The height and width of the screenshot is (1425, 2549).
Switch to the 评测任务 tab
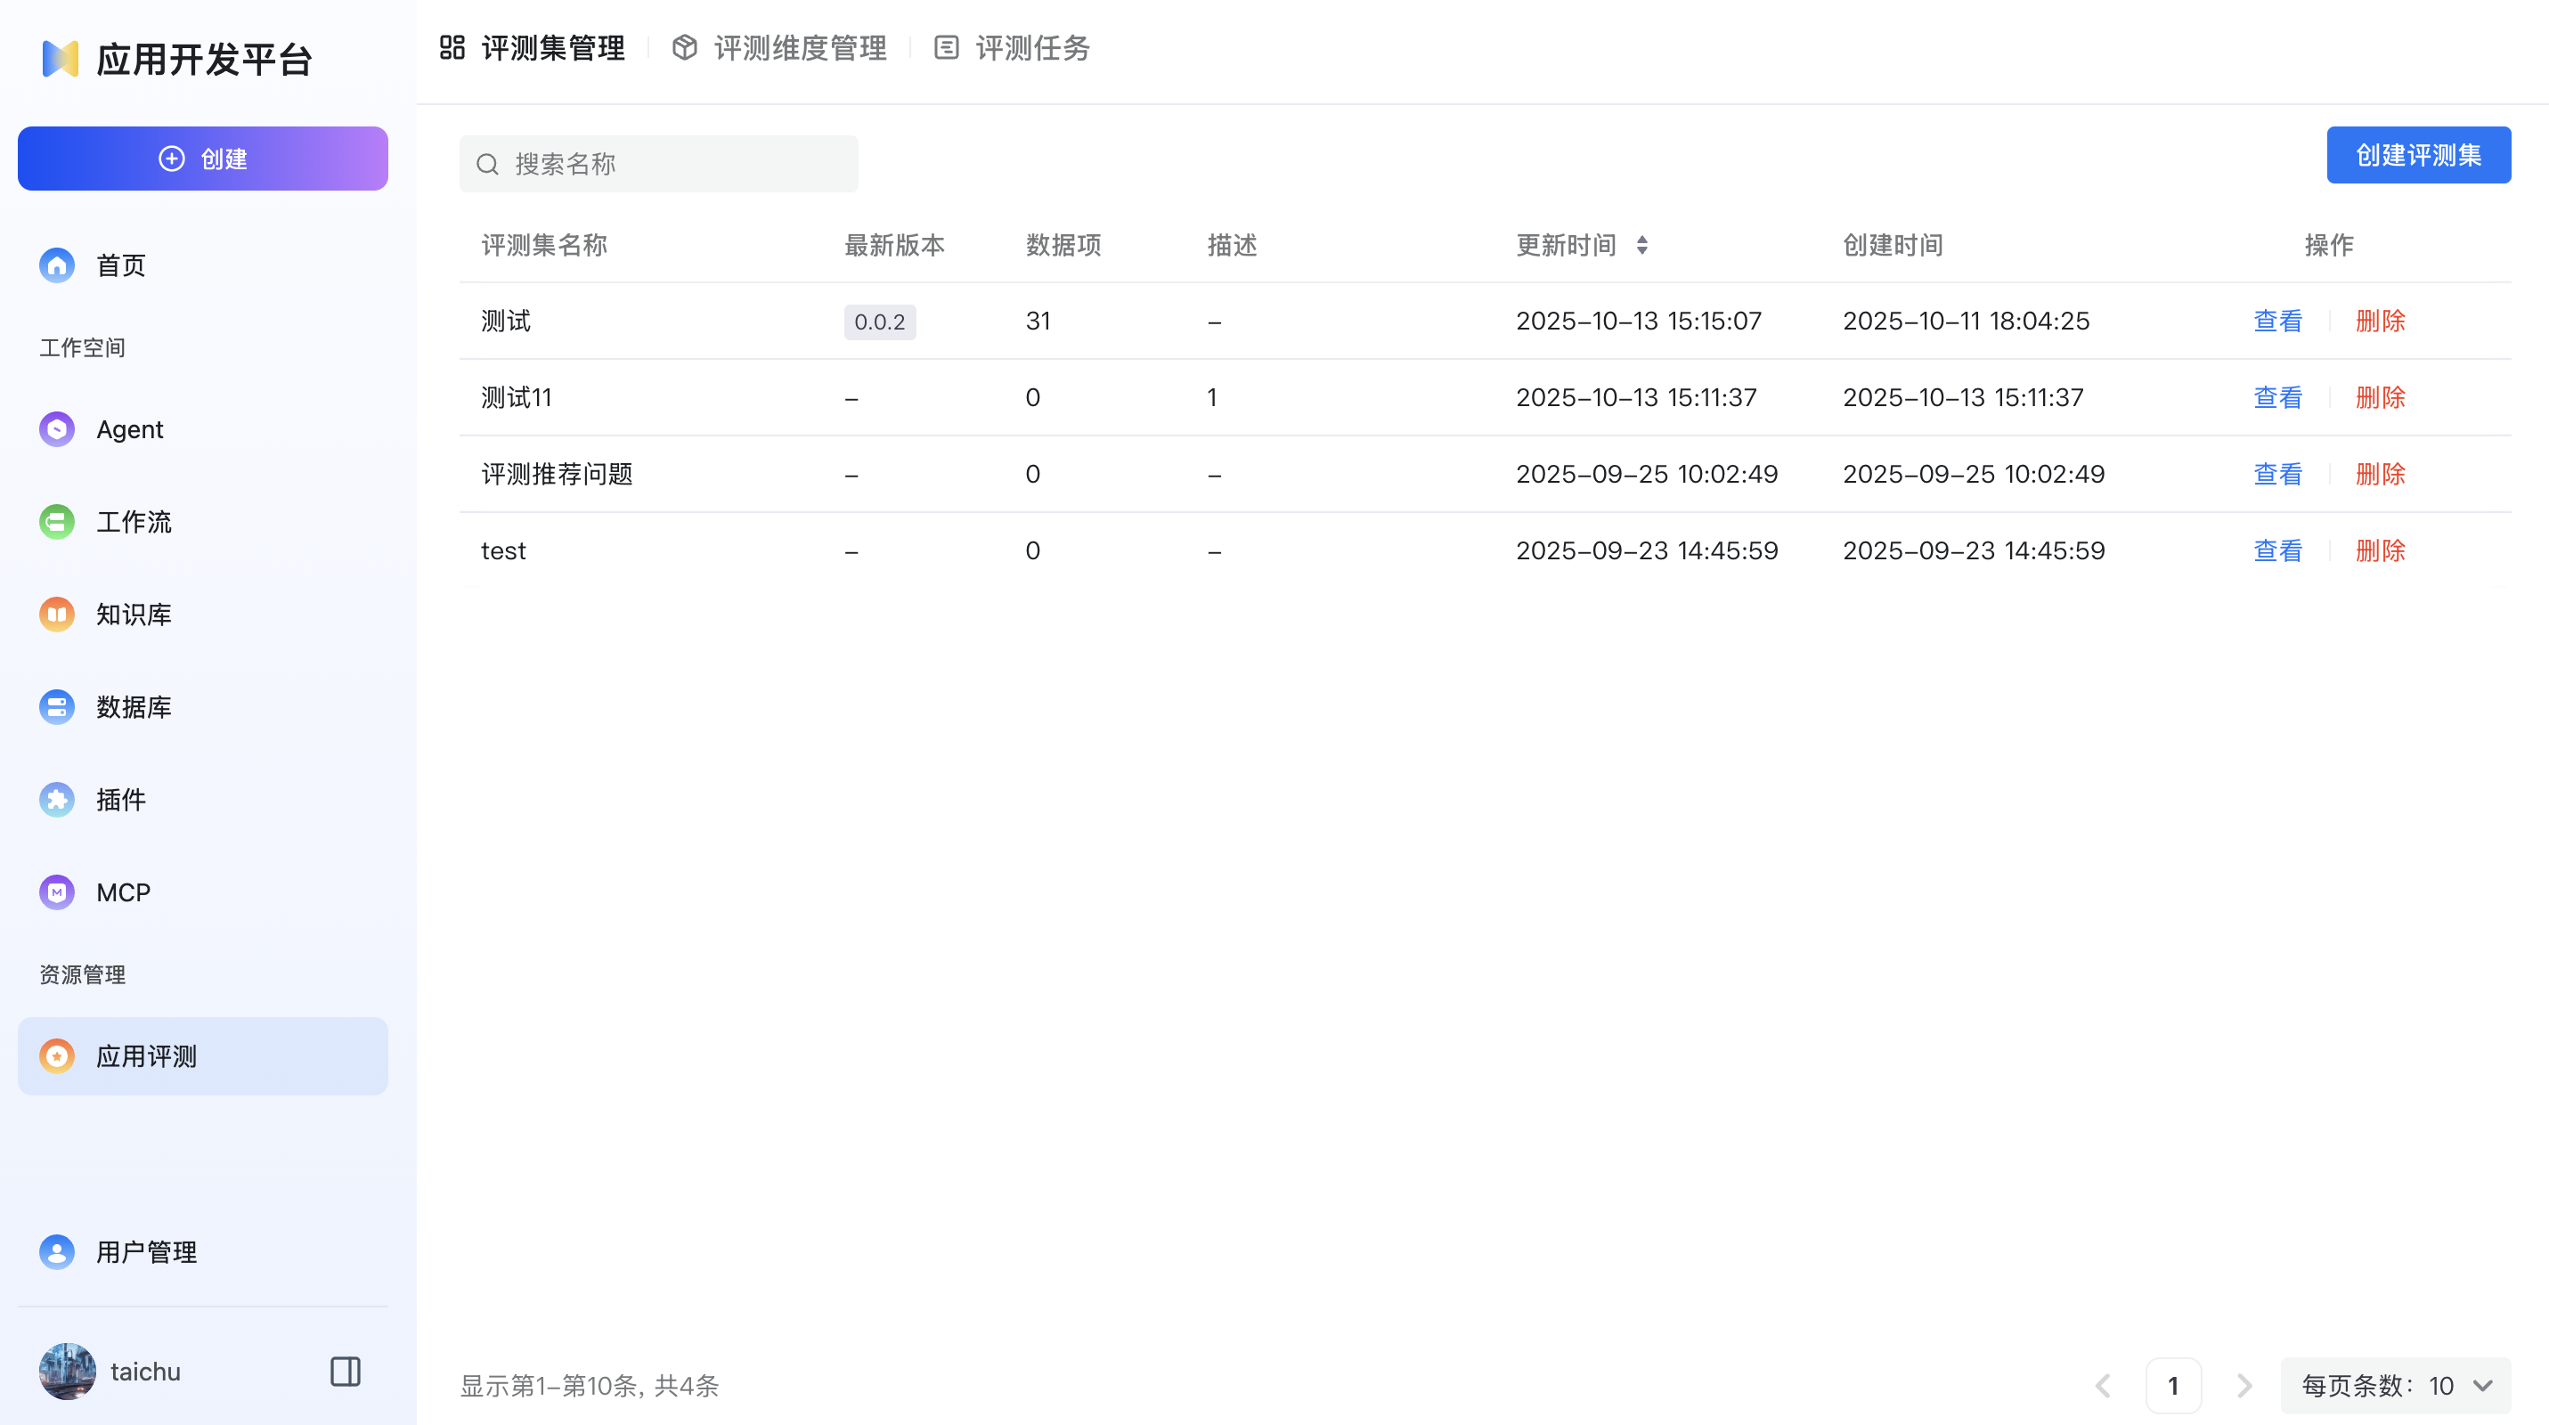point(1033,47)
